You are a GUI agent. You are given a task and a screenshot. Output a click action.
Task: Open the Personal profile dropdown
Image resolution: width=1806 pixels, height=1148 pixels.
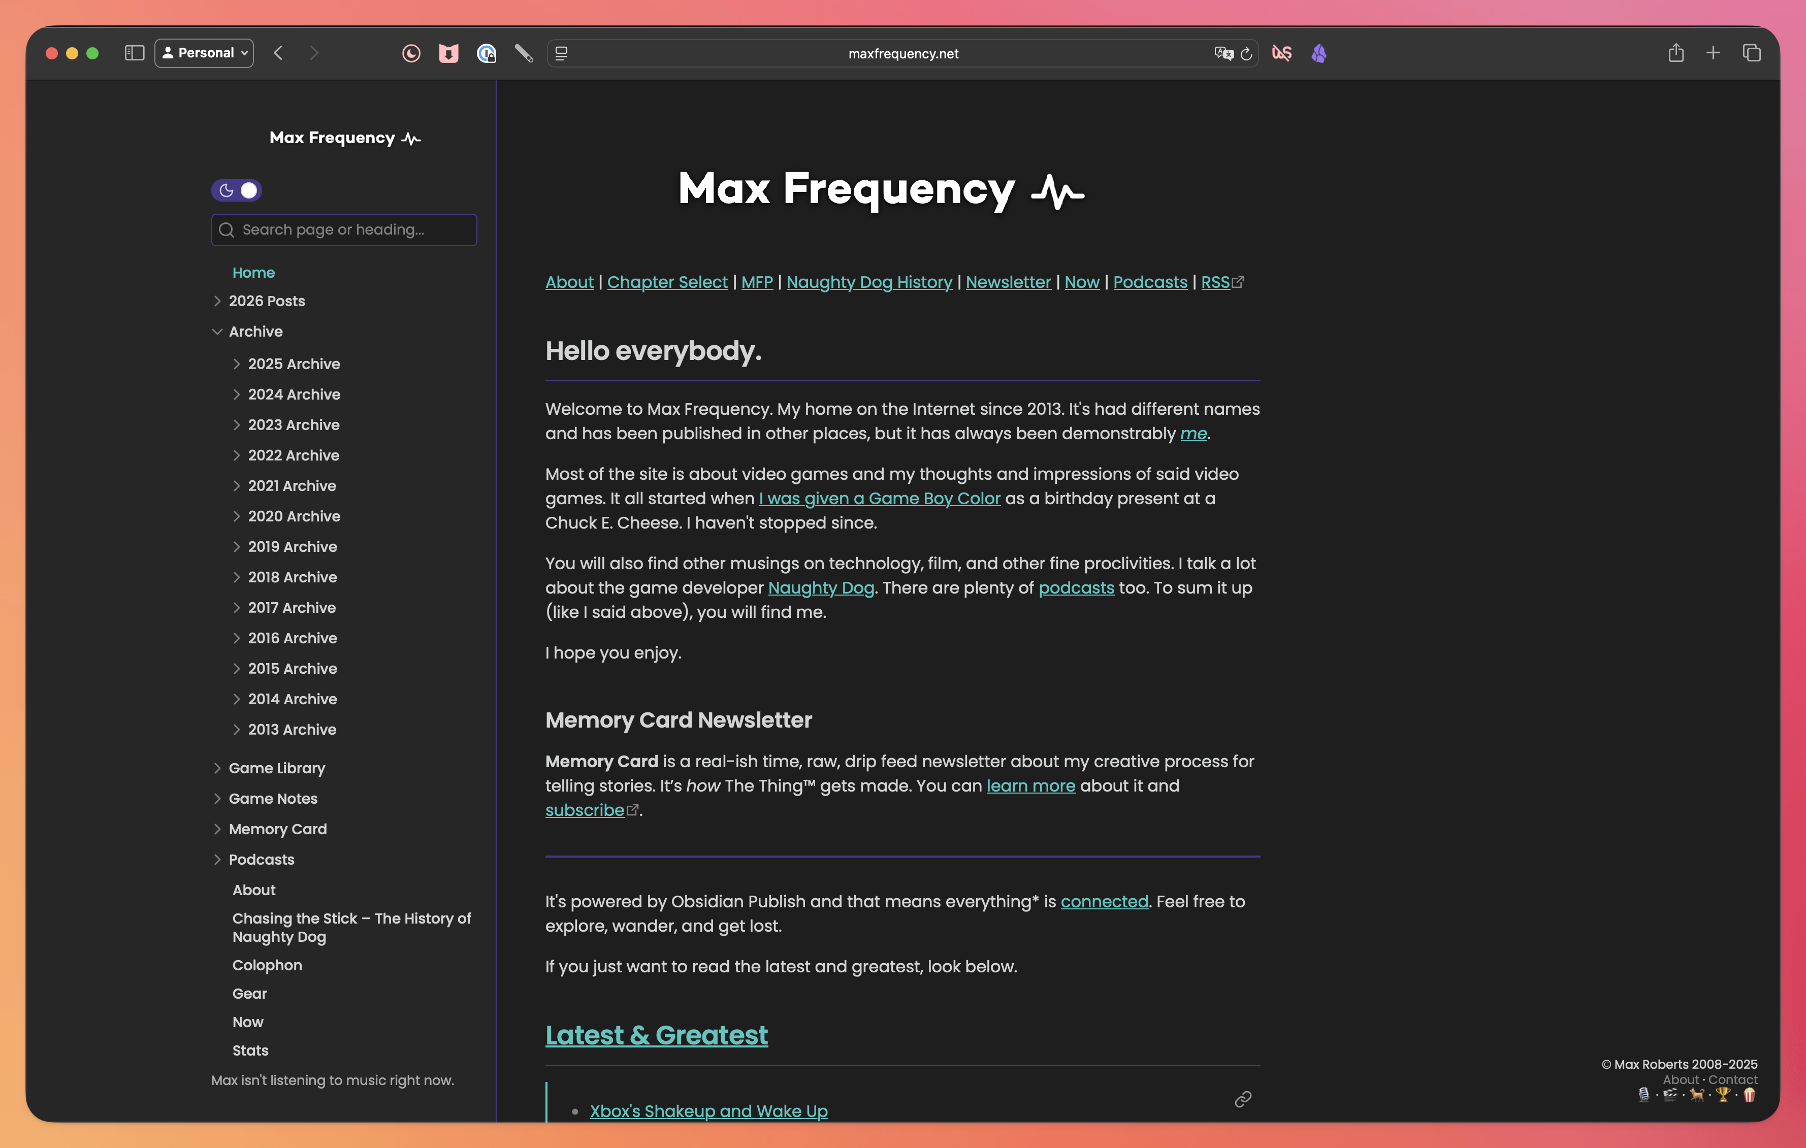click(204, 53)
